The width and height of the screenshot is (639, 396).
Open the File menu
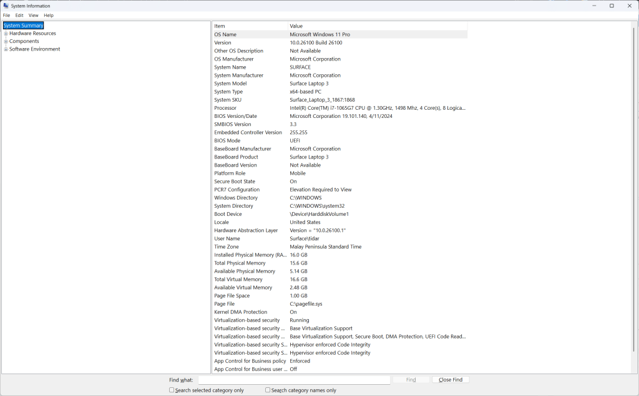6,16
